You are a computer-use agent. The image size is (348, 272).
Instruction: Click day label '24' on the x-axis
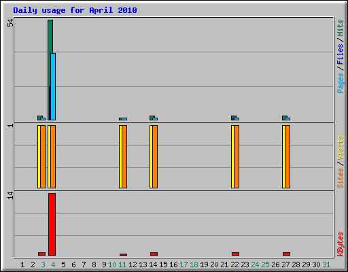tap(255, 265)
